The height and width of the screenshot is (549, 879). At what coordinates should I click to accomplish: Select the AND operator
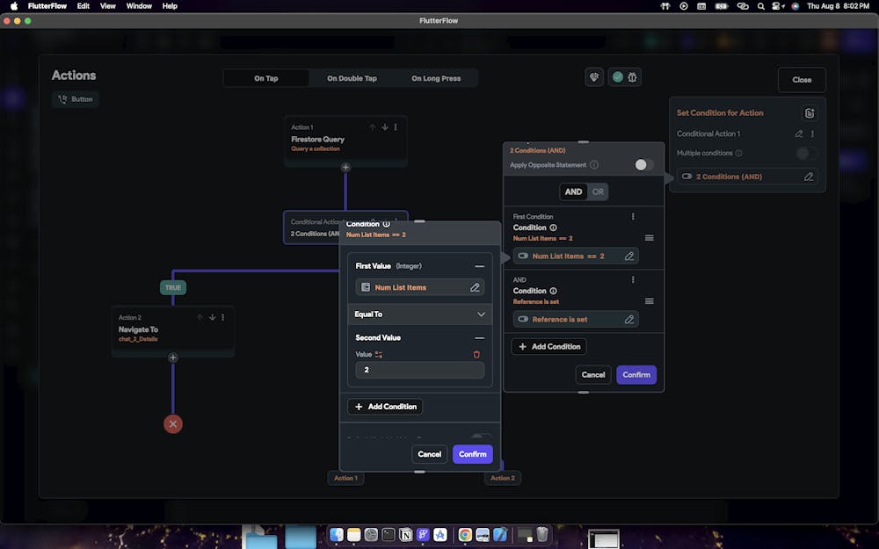[x=573, y=192]
